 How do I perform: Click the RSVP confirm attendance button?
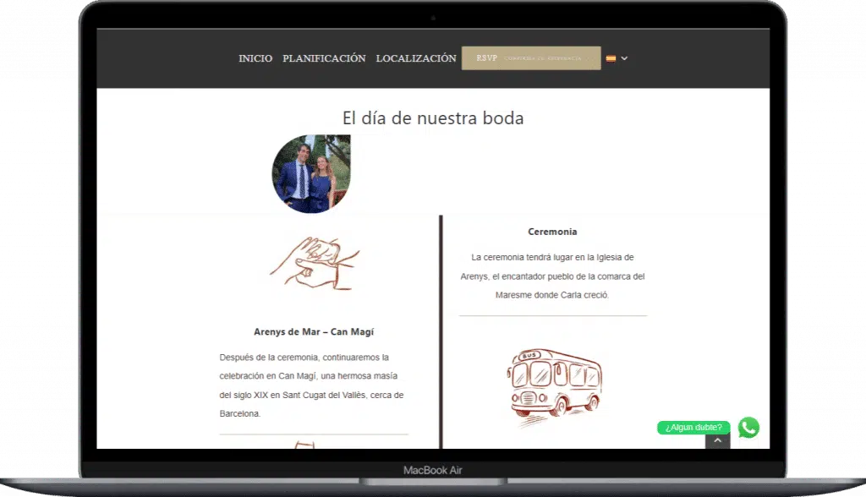tap(530, 58)
